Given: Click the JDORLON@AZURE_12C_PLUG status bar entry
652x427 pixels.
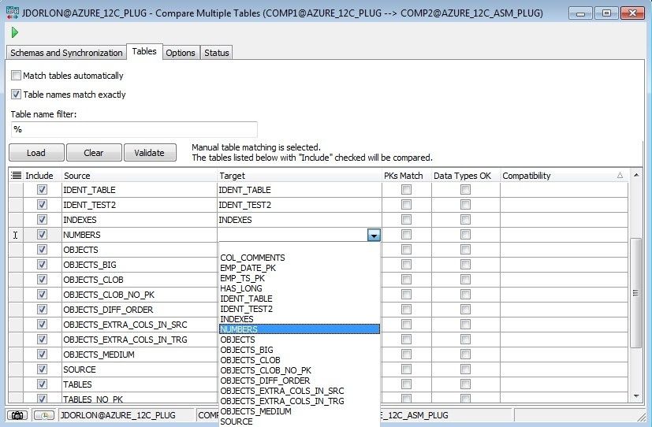Looking at the screenshot, I should [126, 415].
